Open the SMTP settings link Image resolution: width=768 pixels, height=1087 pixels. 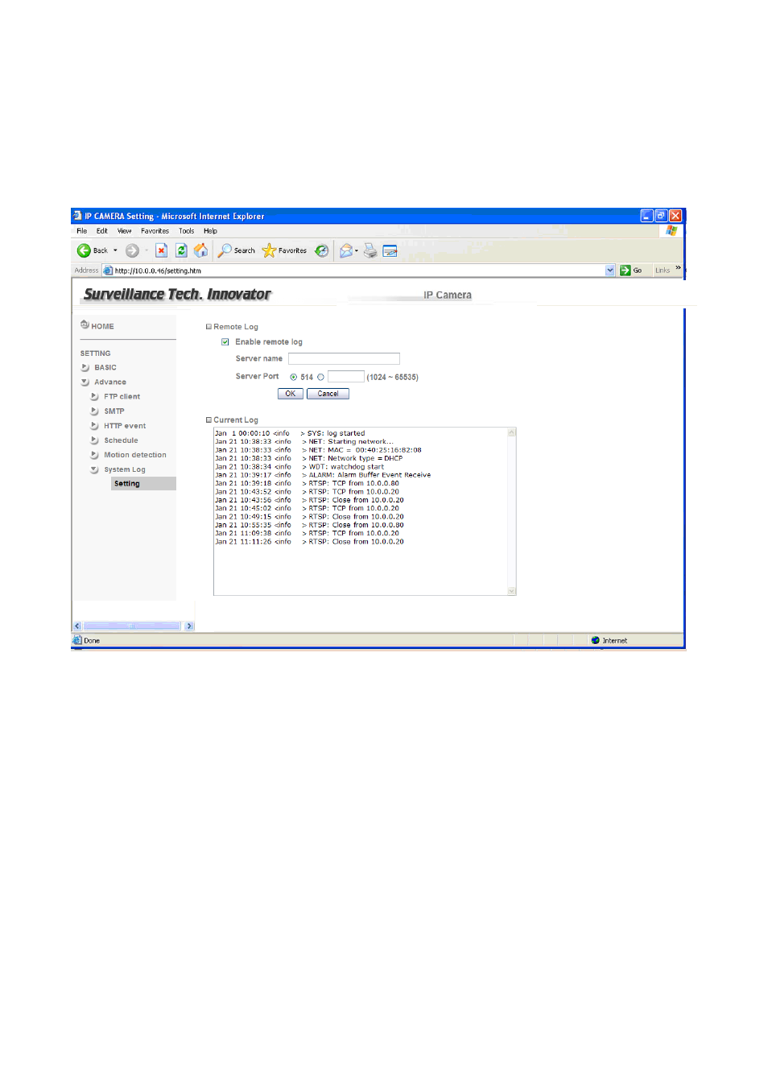click(x=114, y=411)
